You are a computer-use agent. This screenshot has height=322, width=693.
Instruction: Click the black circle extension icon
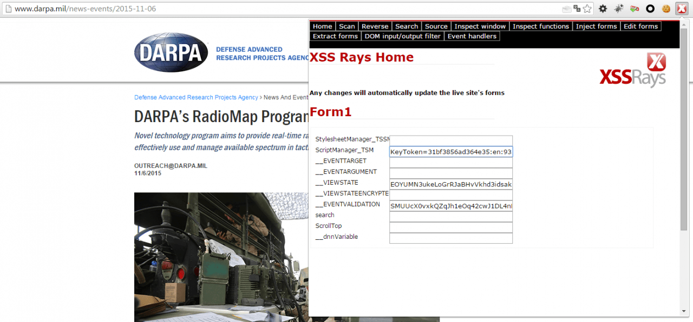tap(650, 9)
